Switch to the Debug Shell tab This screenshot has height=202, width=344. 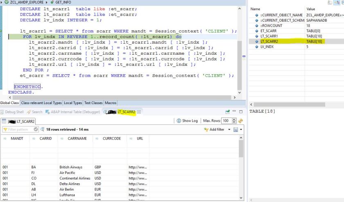[14, 112]
